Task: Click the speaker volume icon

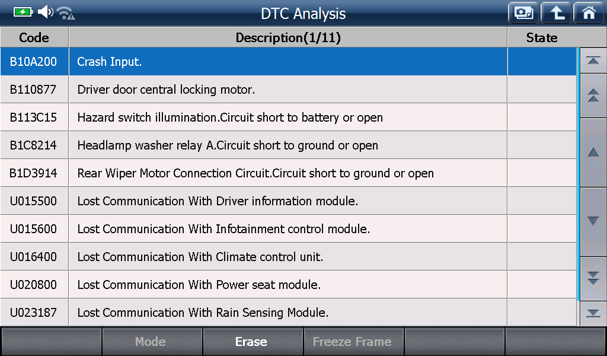Action: coord(46,12)
